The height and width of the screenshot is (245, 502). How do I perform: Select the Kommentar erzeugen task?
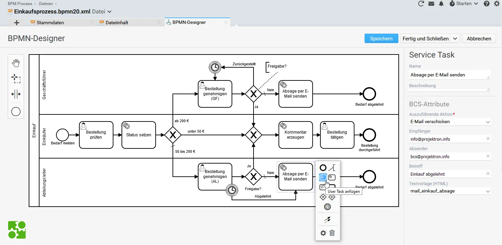[296, 135]
